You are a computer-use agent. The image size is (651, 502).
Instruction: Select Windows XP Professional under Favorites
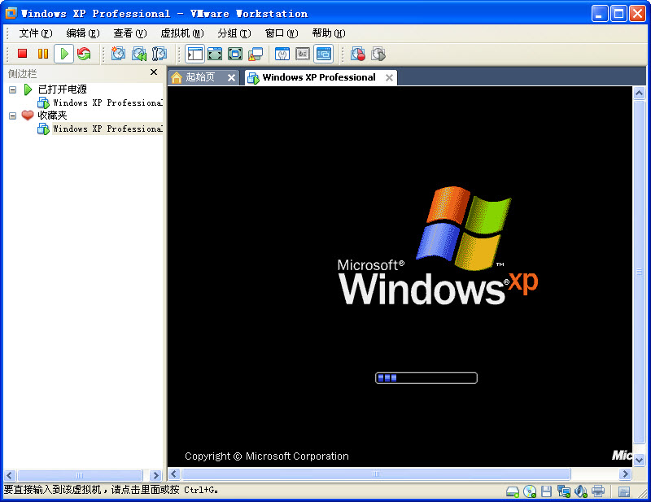tap(99, 129)
